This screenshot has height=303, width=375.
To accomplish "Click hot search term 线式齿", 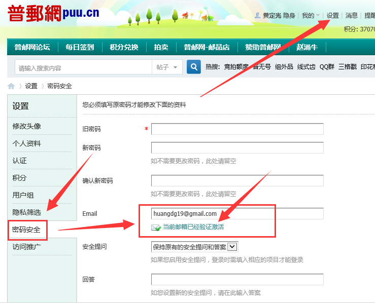I will [x=306, y=67].
